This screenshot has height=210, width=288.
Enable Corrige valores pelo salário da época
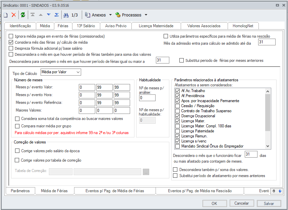(17, 151)
